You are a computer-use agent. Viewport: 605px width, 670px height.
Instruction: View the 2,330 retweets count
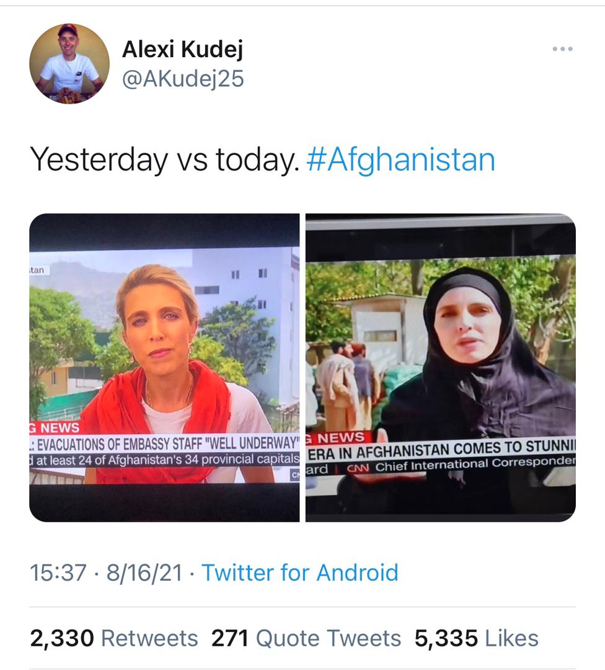click(x=62, y=638)
